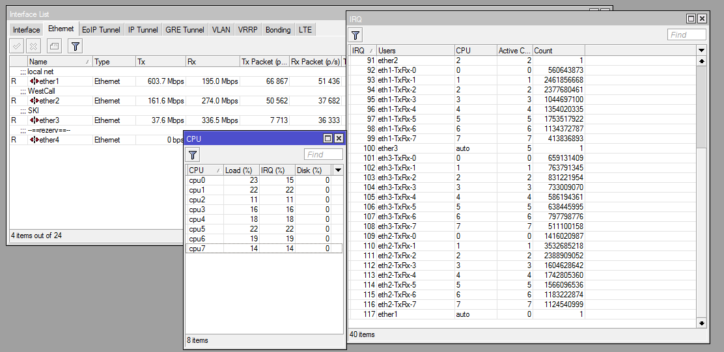Click the Enable checkmark button in Interface List
Image resolution: width=724 pixels, height=352 pixels.
tap(17, 46)
